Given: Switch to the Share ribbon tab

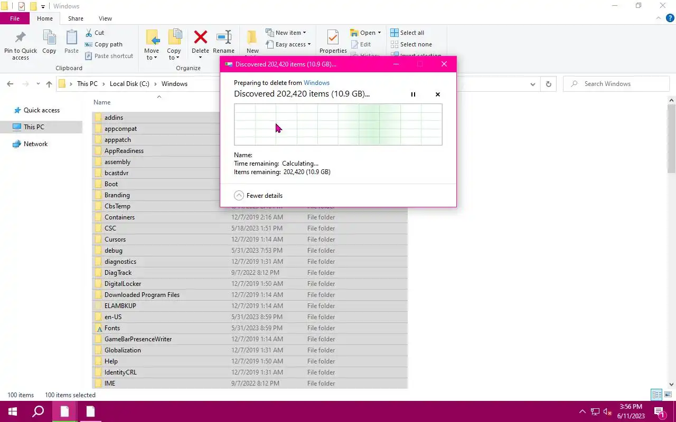Looking at the screenshot, I should [x=76, y=18].
